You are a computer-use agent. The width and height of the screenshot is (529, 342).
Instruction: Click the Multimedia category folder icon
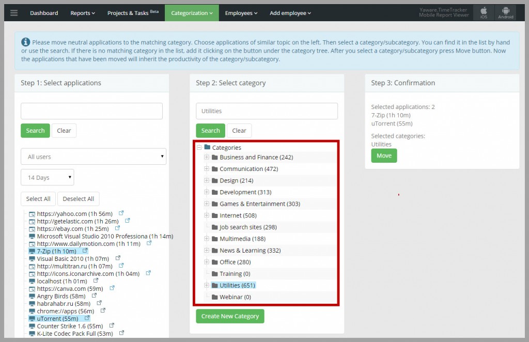tap(214, 239)
